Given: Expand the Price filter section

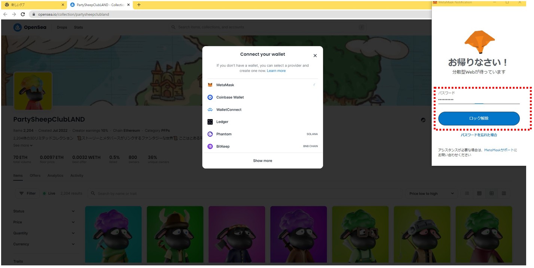Looking at the screenshot, I should click(44, 222).
